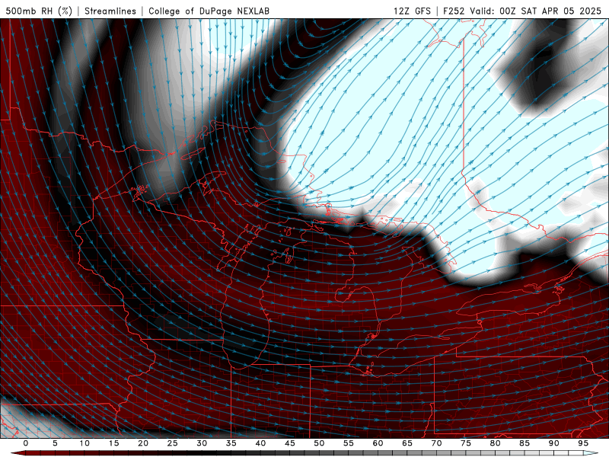Click the '10' colorbar scale label
The image size is (609, 457).
(x=84, y=443)
